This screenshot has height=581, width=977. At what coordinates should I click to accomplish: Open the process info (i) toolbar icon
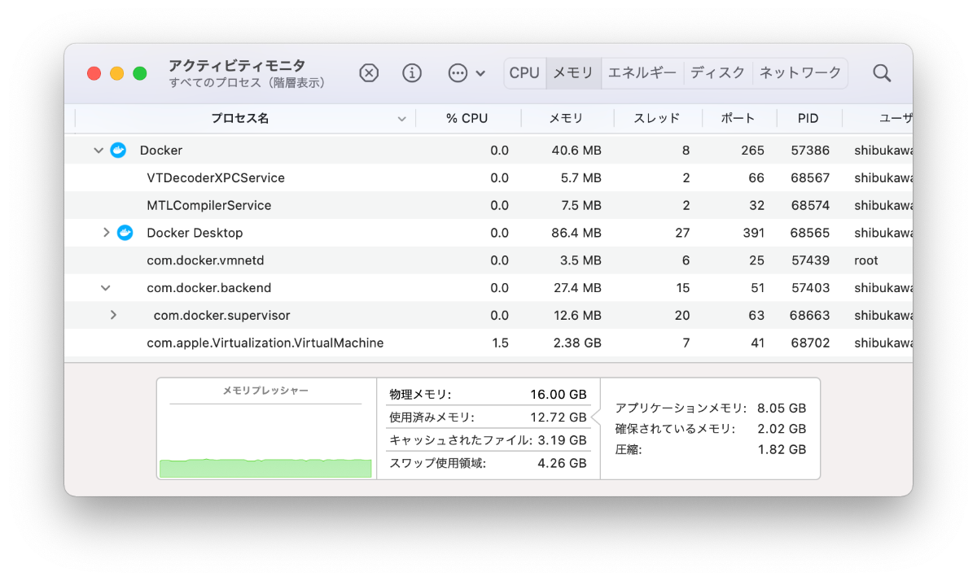[x=412, y=73]
